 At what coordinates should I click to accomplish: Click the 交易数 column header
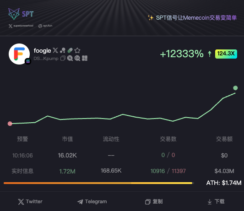coord(168,139)
